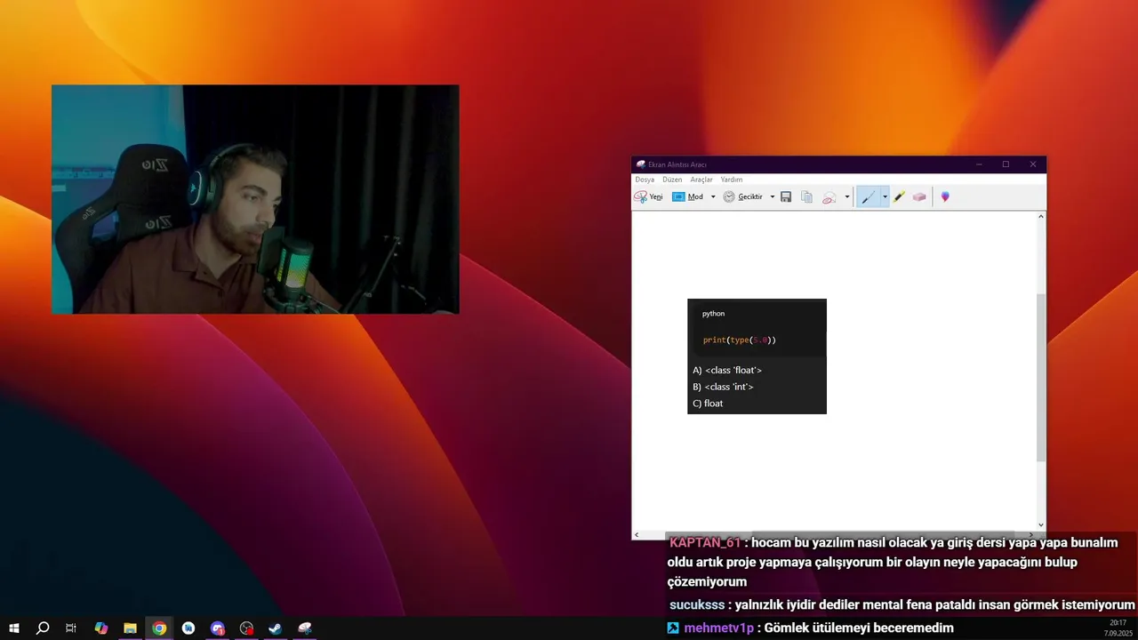Screen dimensions: 1138x640
Task: Open the purple app with notification badge
Action: pos(218,628)
